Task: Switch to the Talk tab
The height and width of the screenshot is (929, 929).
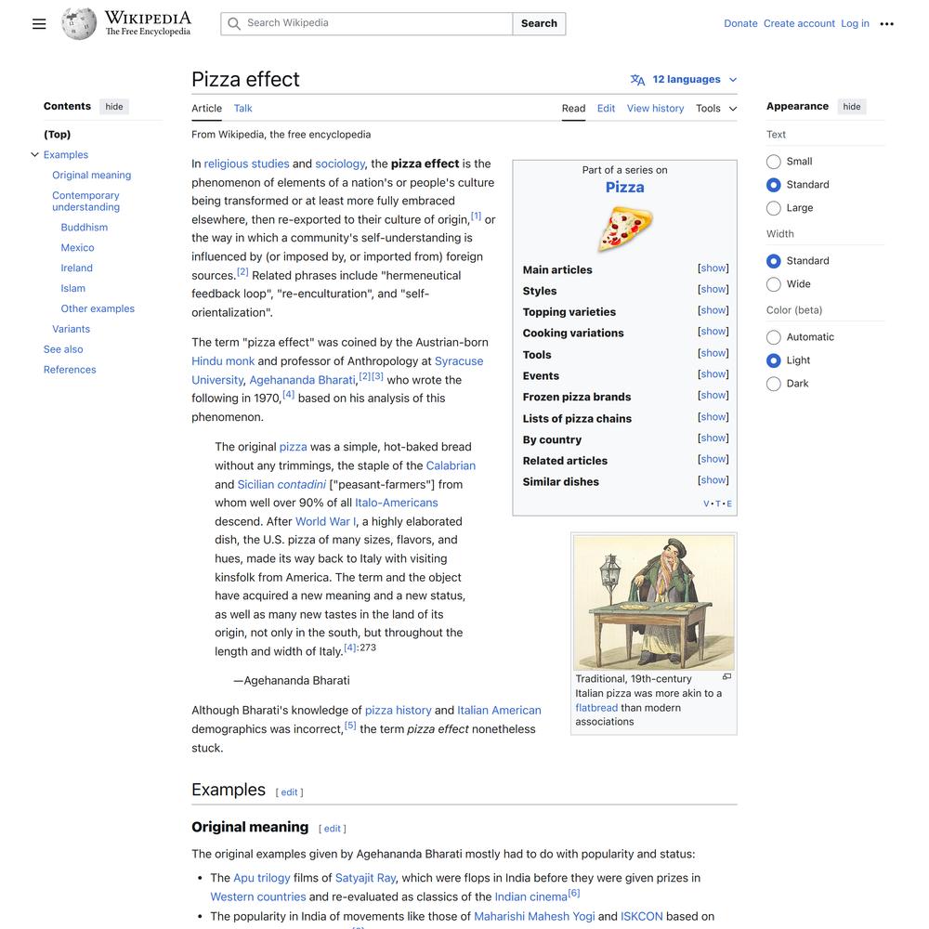Action: 242,109
